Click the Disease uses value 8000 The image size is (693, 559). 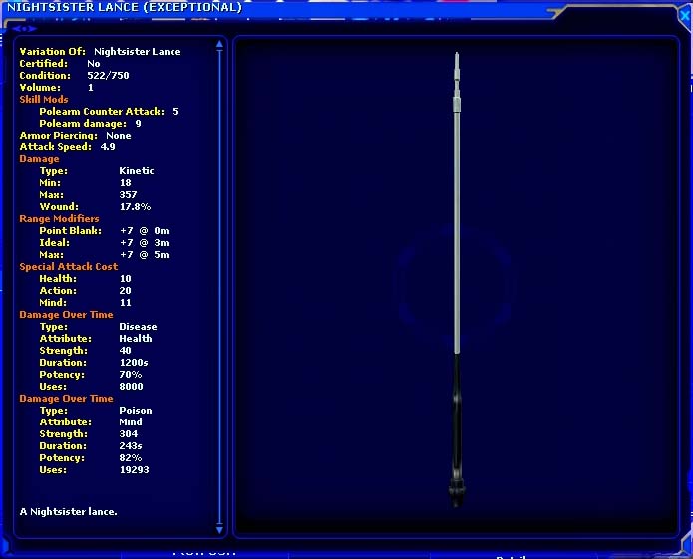pyautogui.click(x=131, y=386)
